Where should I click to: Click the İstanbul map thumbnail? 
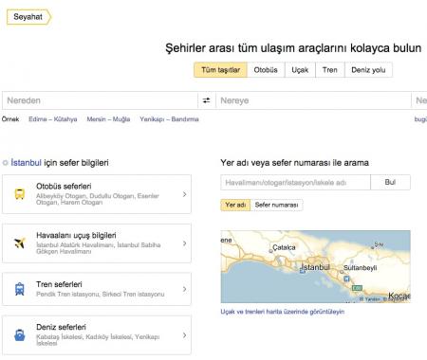click(316, 266)
